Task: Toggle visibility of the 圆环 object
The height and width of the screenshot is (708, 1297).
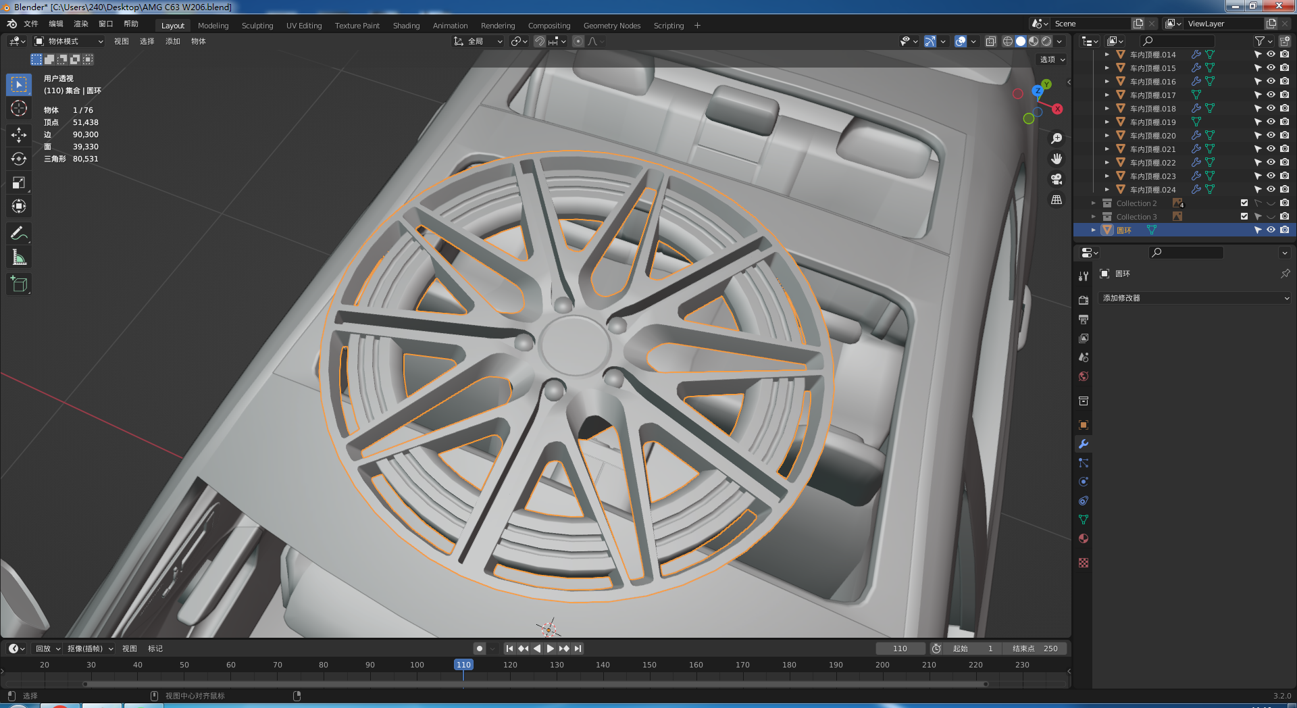Action: coord(1271,230)
